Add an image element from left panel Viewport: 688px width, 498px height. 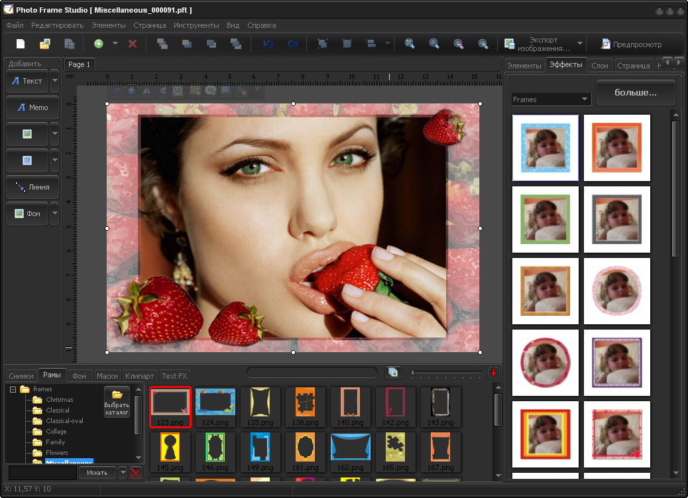27,134
